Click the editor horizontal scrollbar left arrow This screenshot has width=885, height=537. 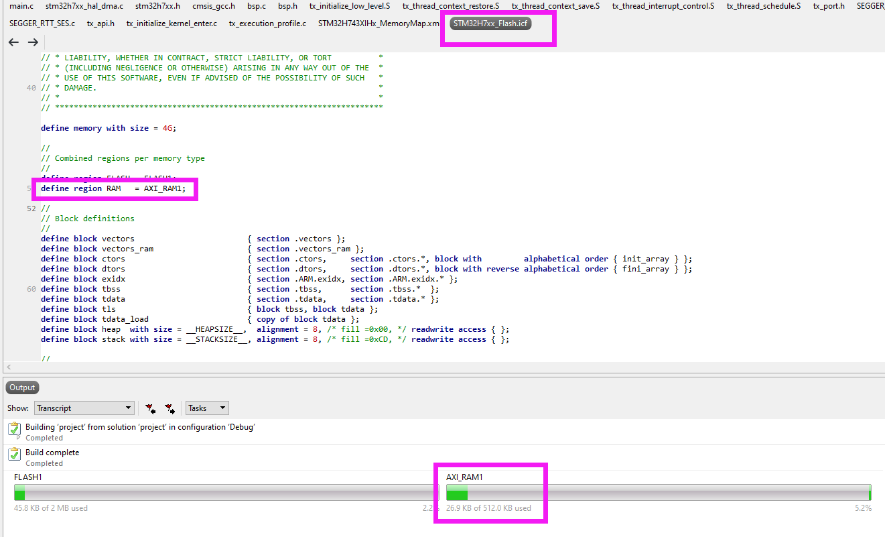point(9,367)
